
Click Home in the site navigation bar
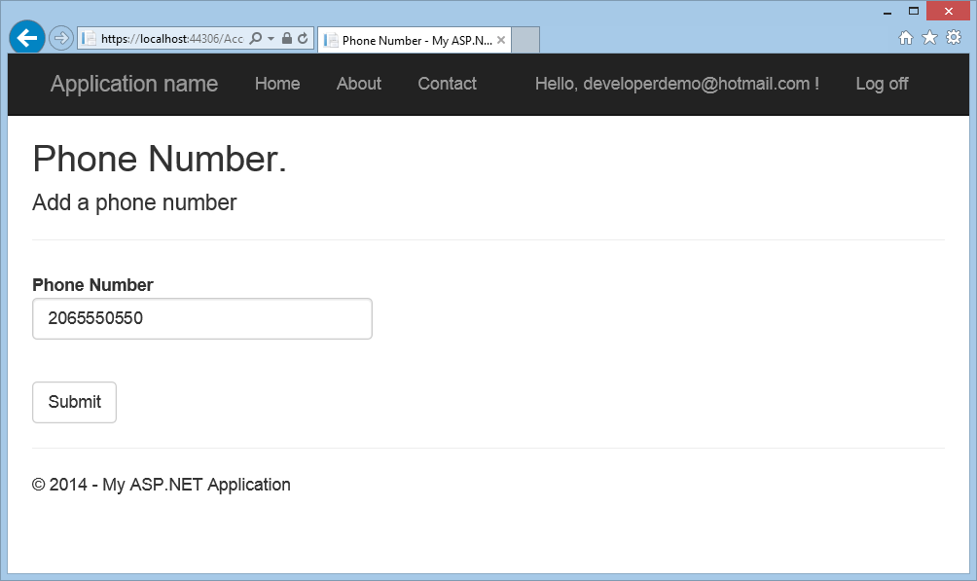[277, 84]
